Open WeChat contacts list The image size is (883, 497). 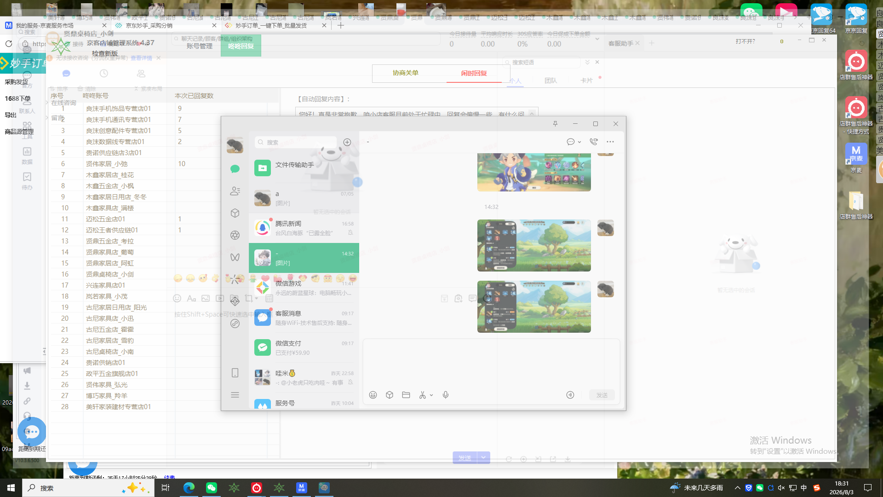tap(235, 191)
